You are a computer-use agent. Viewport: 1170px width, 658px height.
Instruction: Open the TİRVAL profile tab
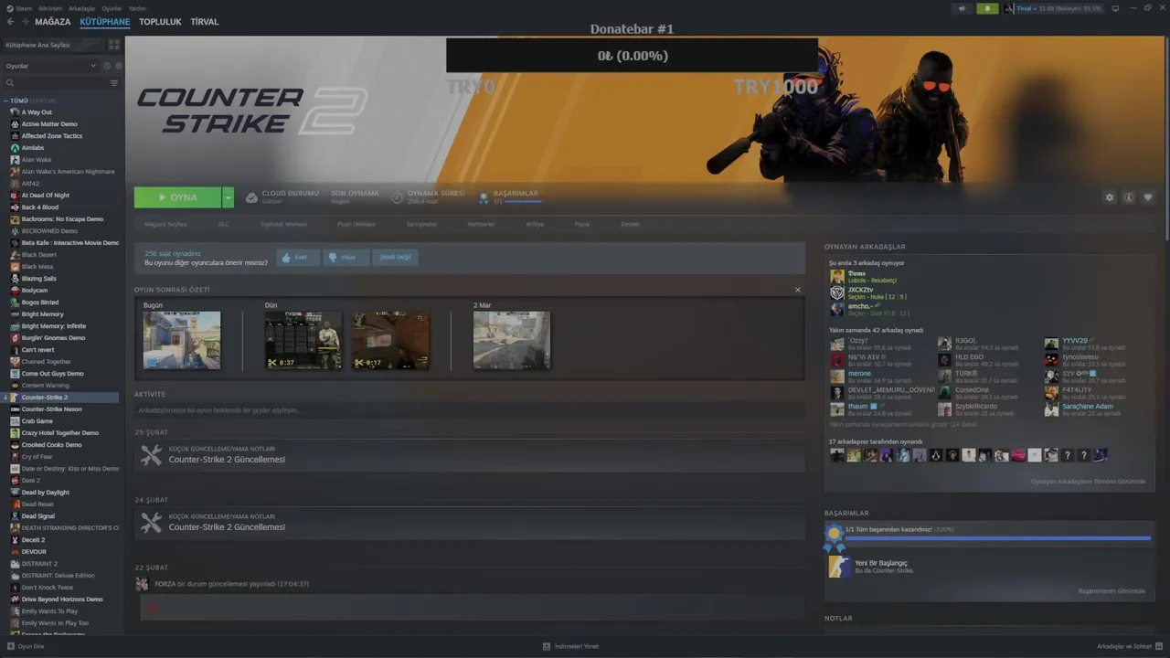(x=204, y=22)
